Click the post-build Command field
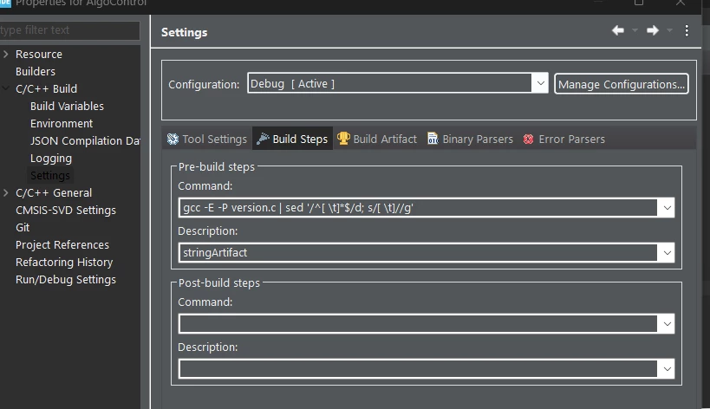This screenshot has height=409, width=710. click(418, 324)
